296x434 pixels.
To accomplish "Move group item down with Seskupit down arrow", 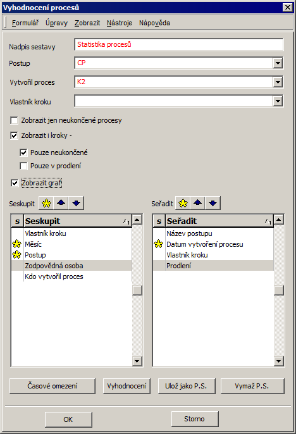I will (x=76, y=204).
